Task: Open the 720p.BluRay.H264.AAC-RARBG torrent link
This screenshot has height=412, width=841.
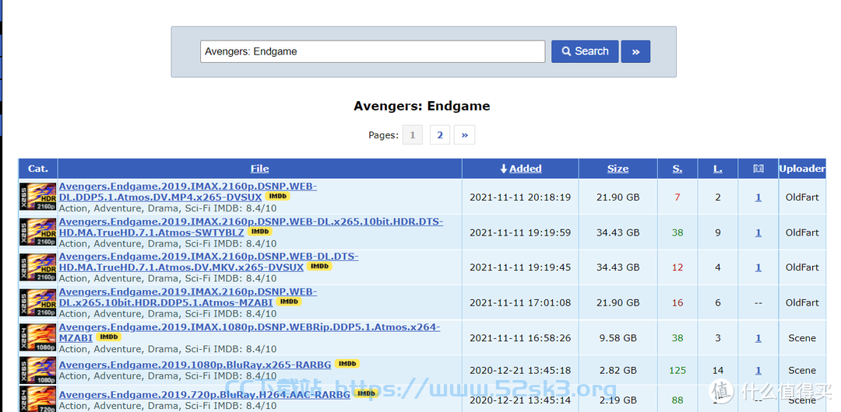Action: coord(204,395)
